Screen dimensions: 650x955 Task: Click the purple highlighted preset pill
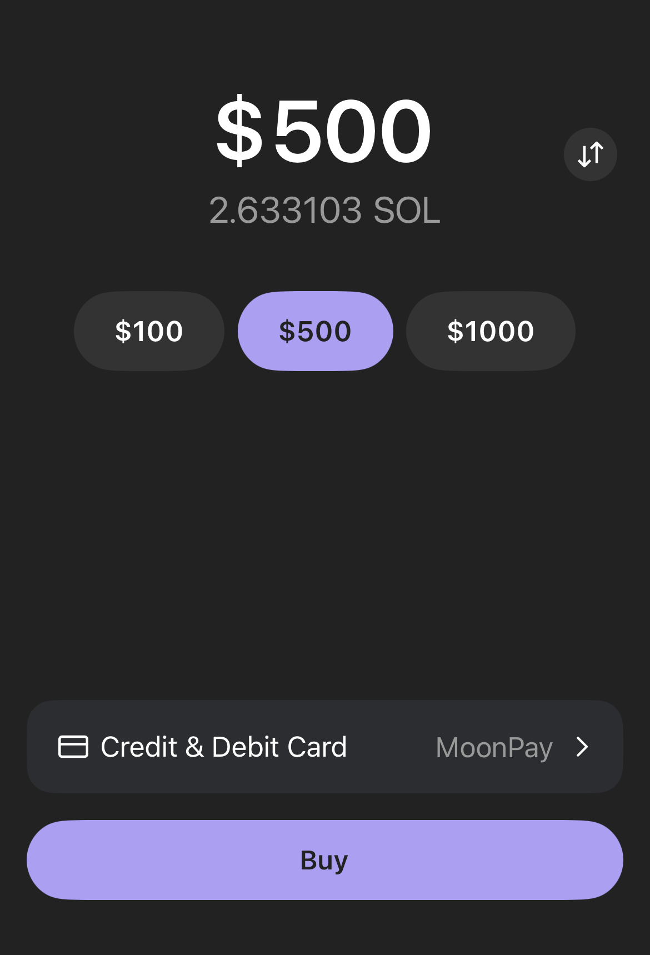pos(316,331)
